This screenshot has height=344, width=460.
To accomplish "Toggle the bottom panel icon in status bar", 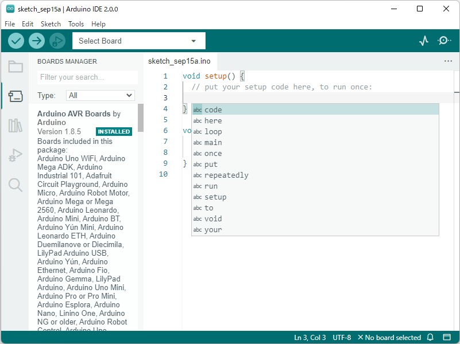I will (x=447, y=337).
